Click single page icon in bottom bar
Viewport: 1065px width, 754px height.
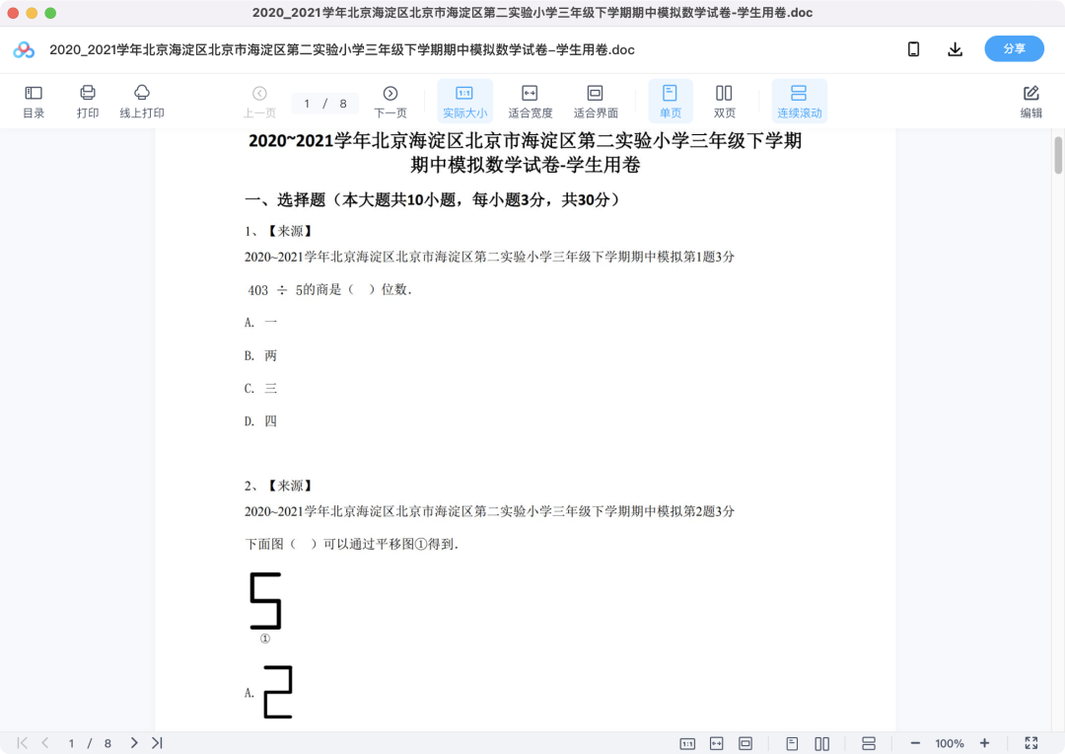coord(792,744)
